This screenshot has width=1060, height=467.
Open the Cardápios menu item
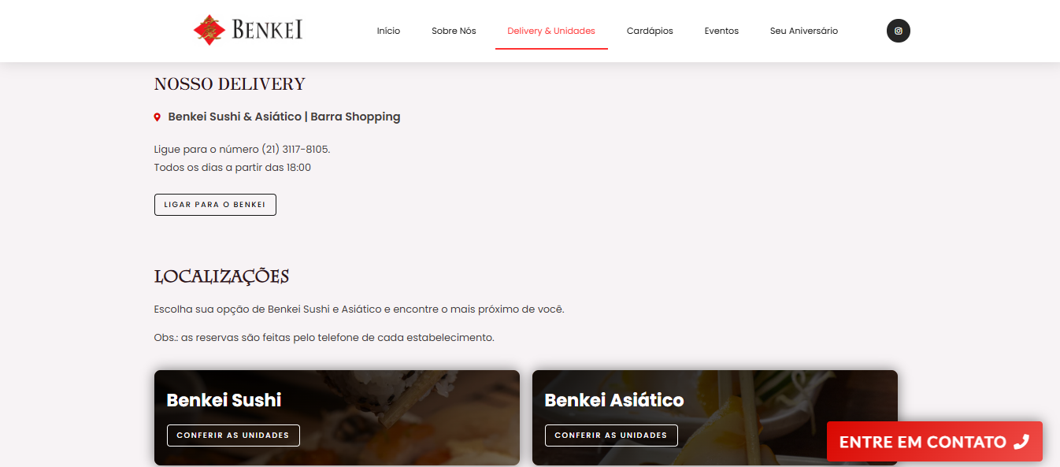(650, 31)
